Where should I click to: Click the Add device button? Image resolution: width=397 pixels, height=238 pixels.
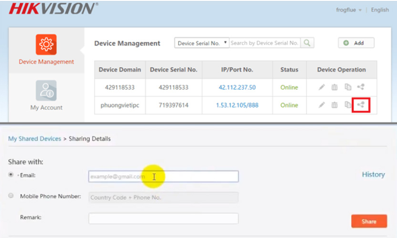[x=356, y=43]
